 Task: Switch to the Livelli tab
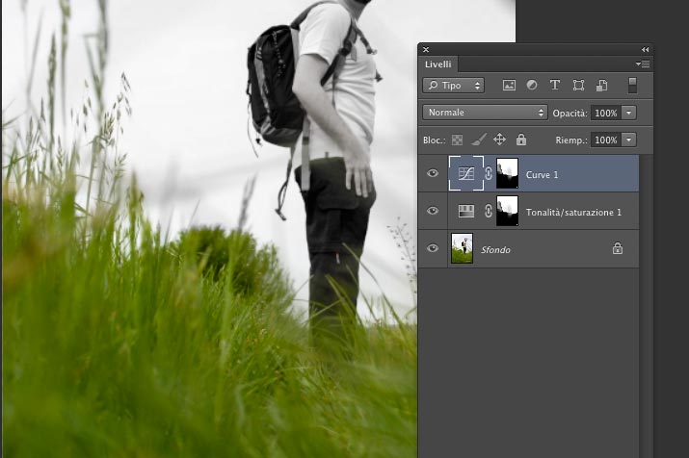[x=437, y=64]
